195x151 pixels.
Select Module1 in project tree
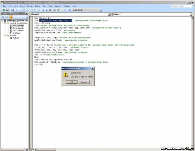pyautogui.click(x=16, y=38)
